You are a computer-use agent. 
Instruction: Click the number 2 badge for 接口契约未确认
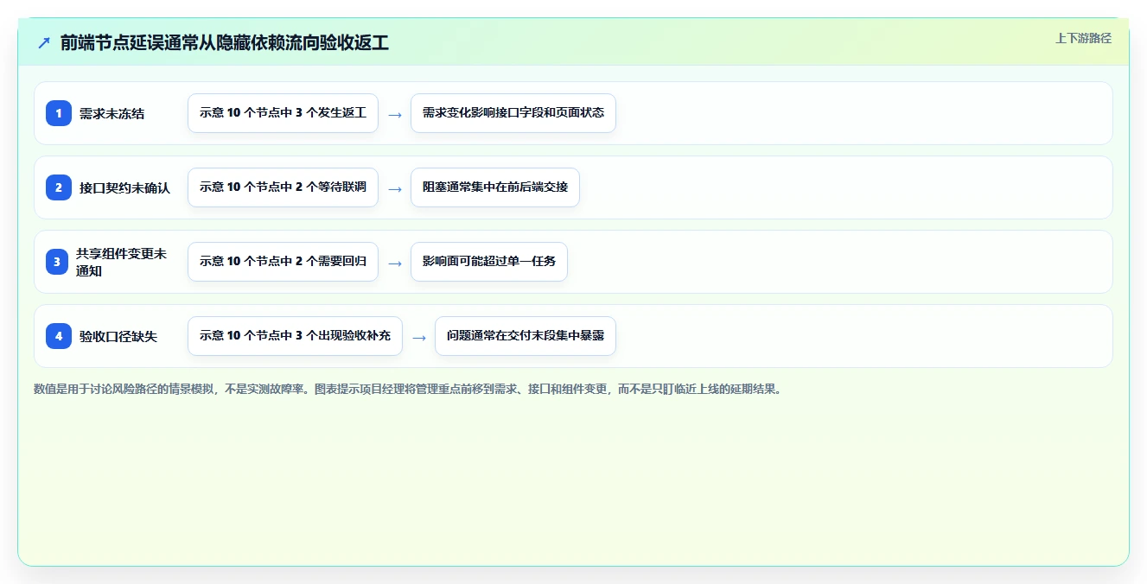[59, 187]
